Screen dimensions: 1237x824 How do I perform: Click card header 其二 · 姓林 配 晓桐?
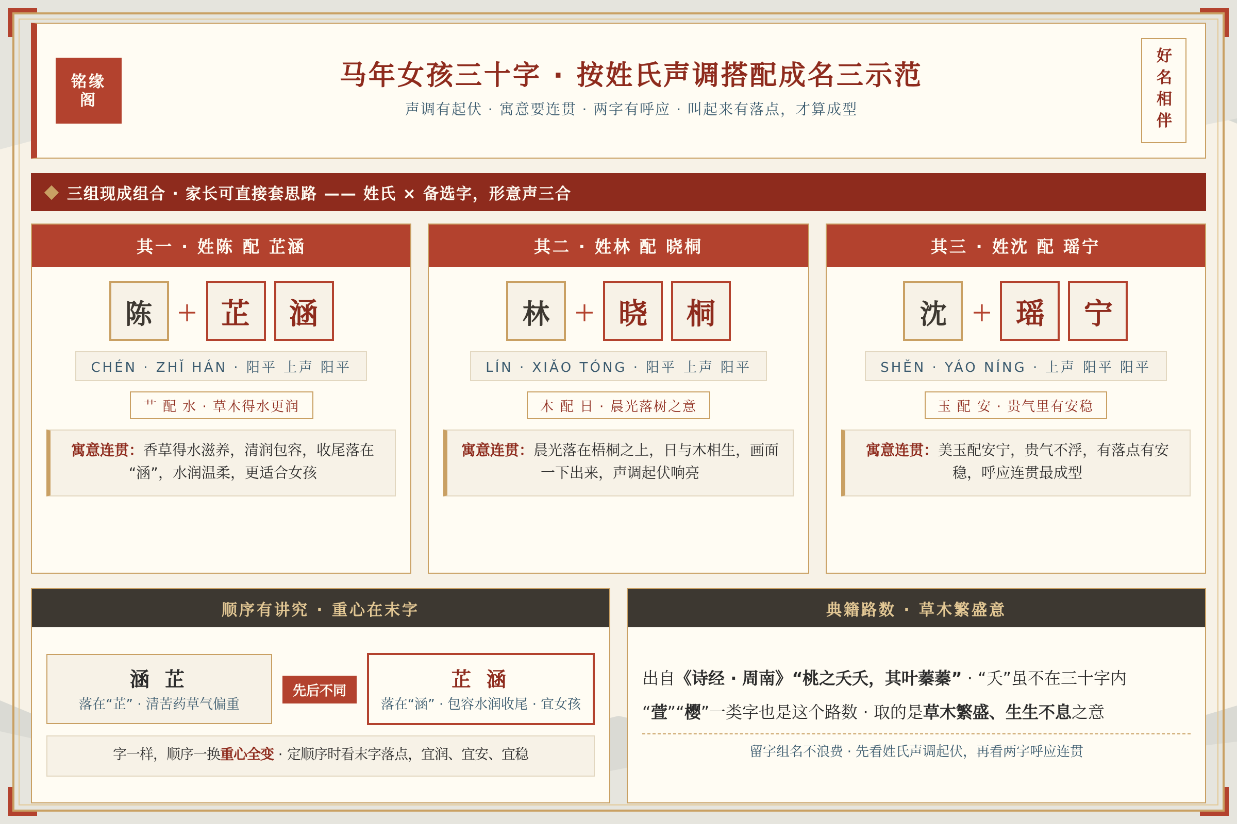point(618,246)
